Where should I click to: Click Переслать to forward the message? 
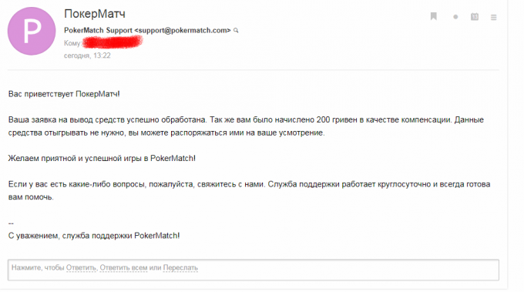(x=180, y=267)
